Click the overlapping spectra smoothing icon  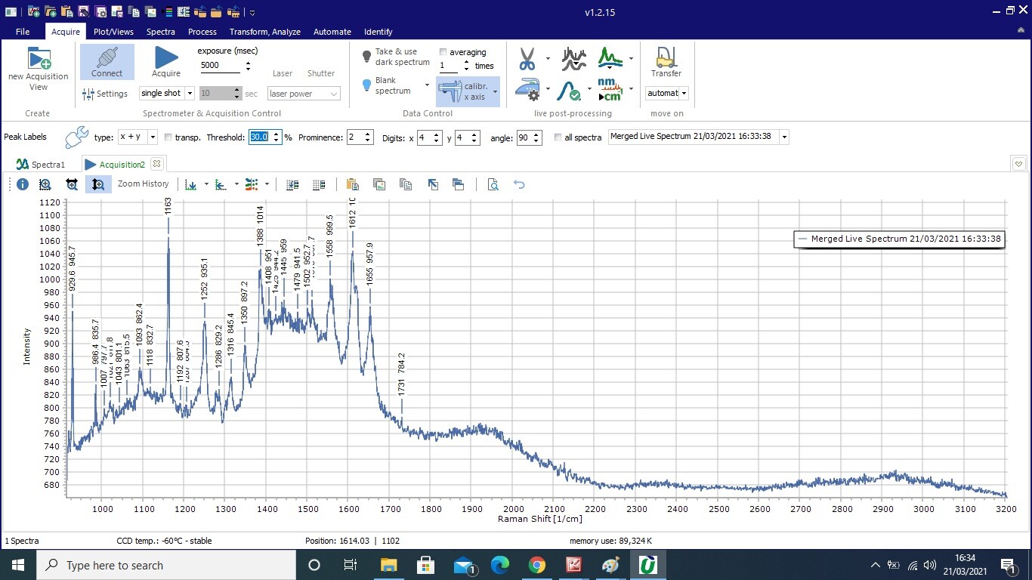(x=574, y=58)
